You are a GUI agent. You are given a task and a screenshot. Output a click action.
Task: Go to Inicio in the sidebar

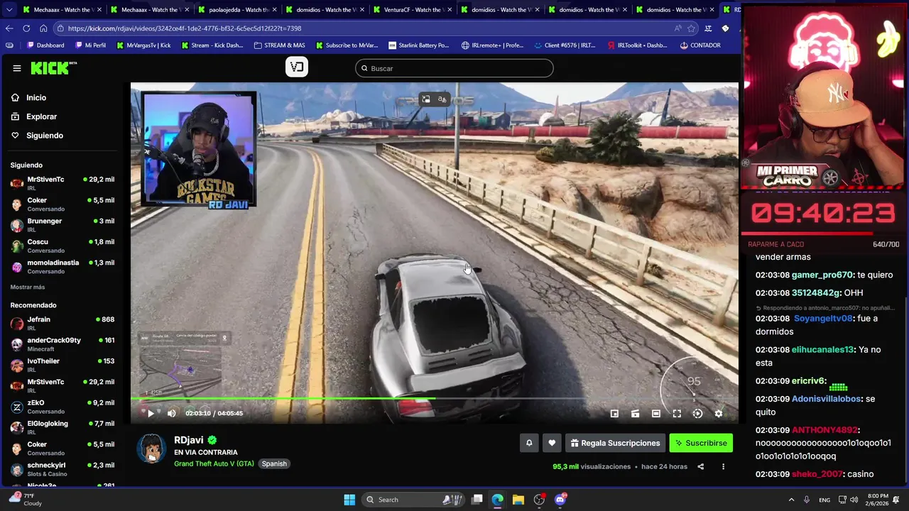click(36, 98)
